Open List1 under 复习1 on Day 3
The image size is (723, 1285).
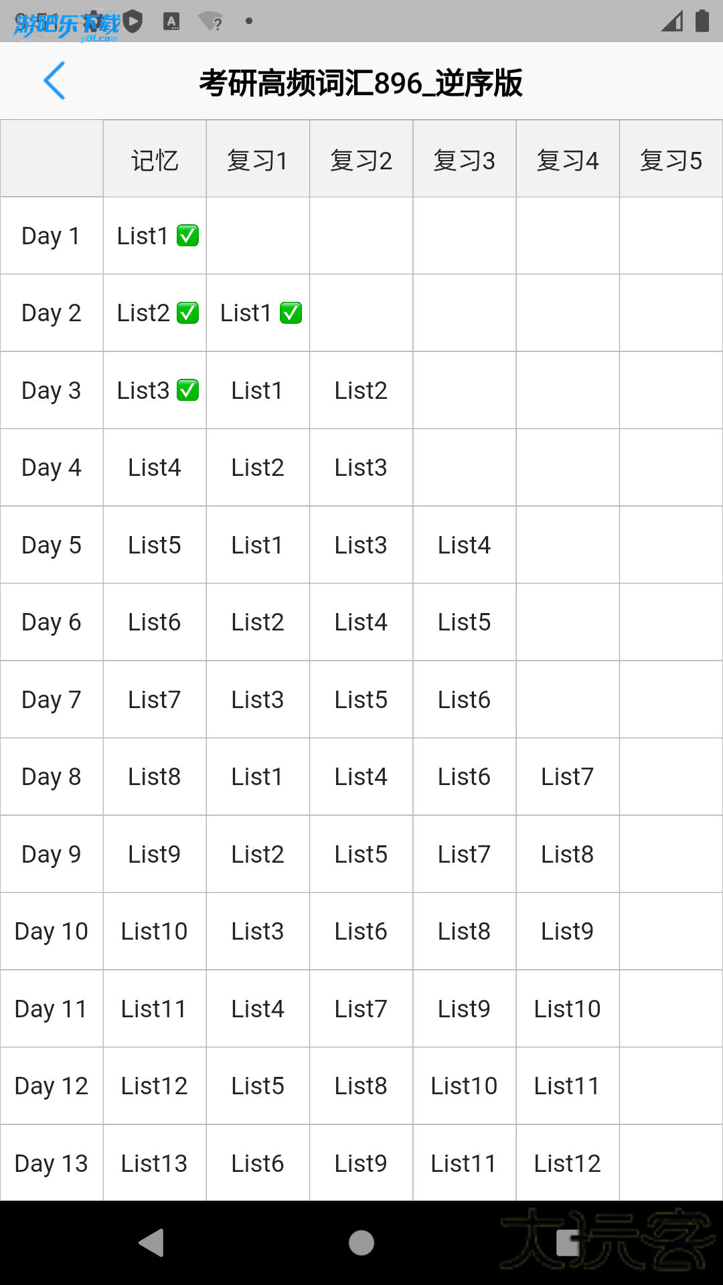[258, 390]
